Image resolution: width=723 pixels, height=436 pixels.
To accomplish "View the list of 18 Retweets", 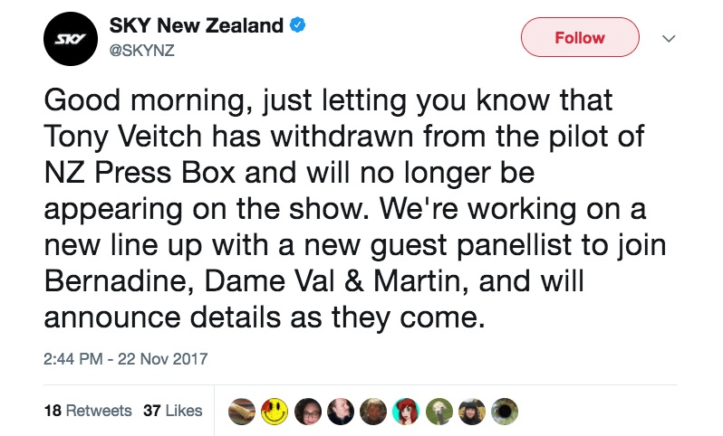I will pos(88,410).
